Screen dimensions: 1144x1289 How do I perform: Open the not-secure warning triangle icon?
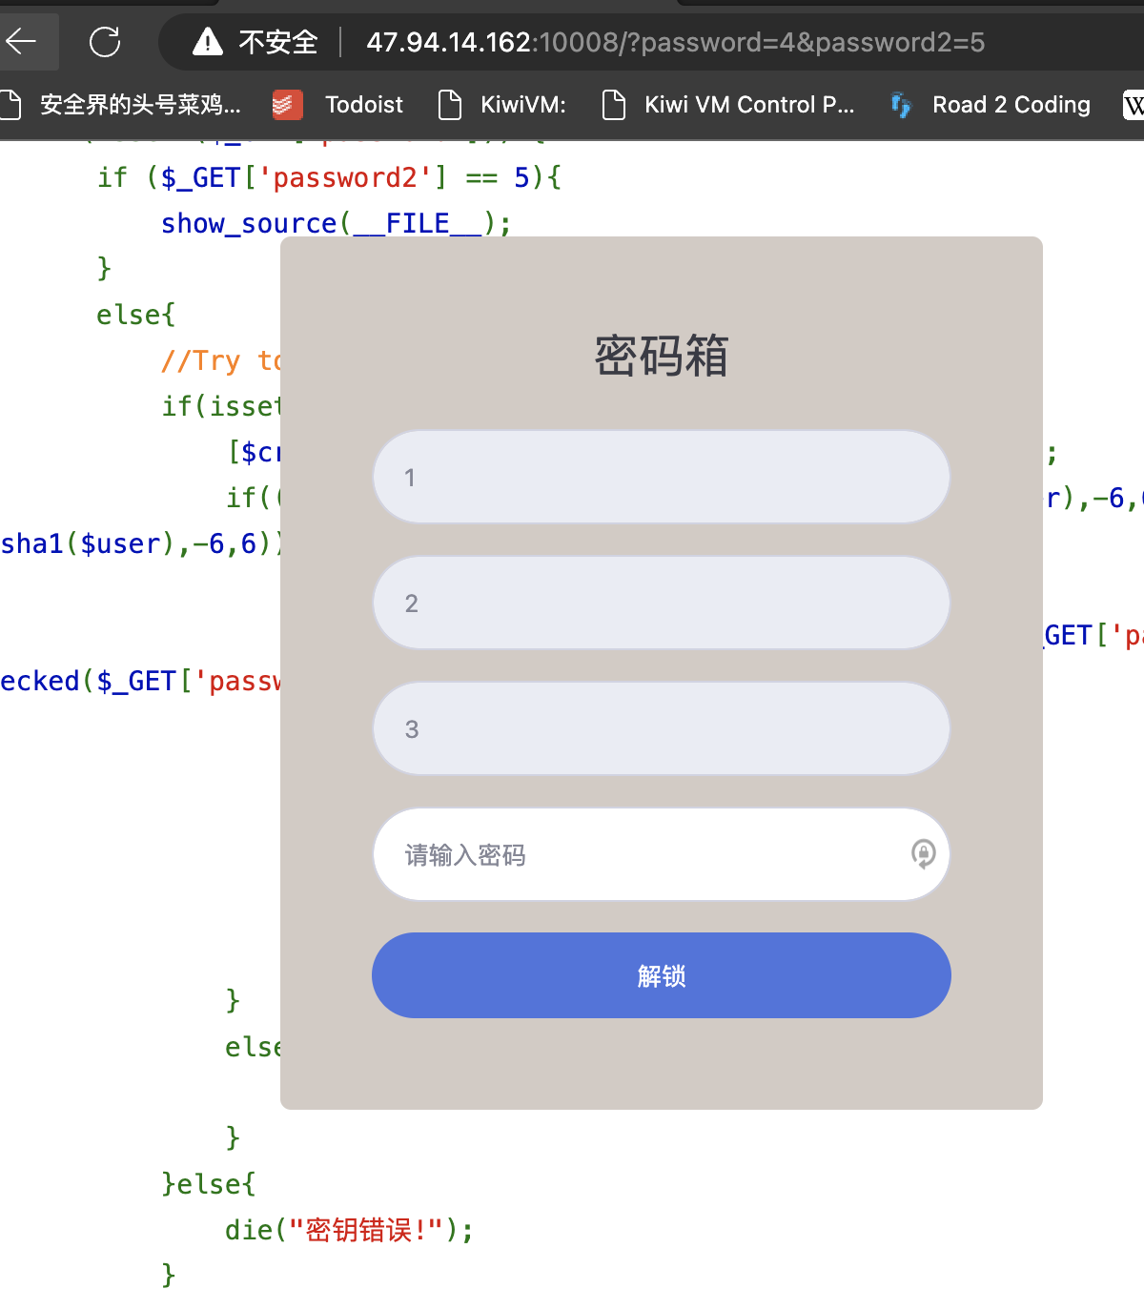tap(207, 42)
